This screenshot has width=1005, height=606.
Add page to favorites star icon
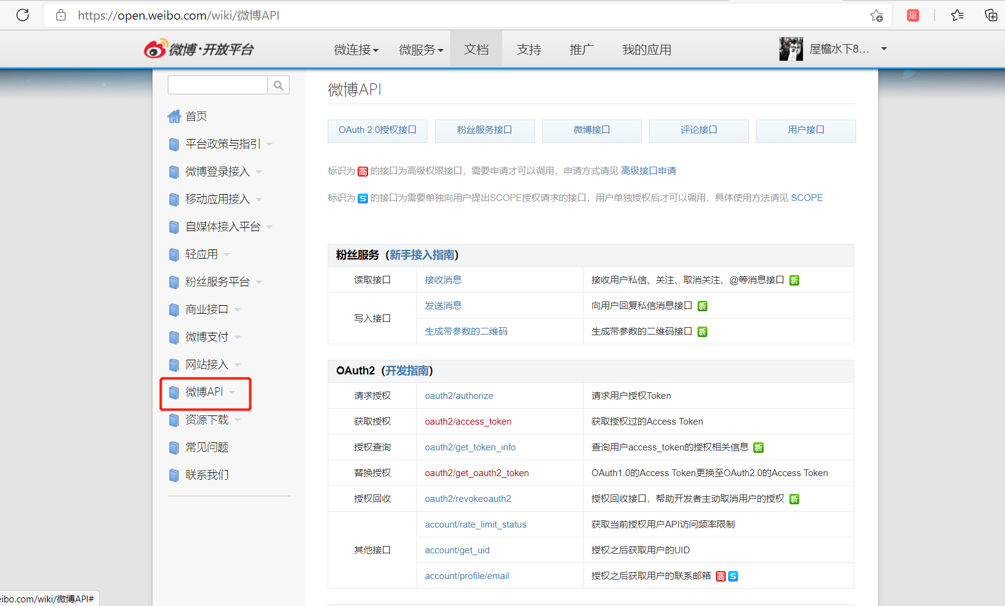pos(876,15)
